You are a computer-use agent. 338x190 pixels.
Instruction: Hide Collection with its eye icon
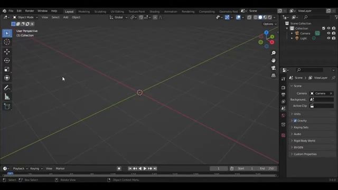point(328,28)
